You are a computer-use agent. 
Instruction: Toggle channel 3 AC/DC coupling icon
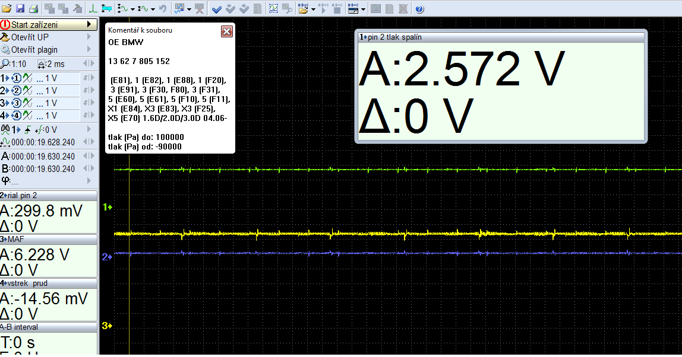tap(27, 103)
